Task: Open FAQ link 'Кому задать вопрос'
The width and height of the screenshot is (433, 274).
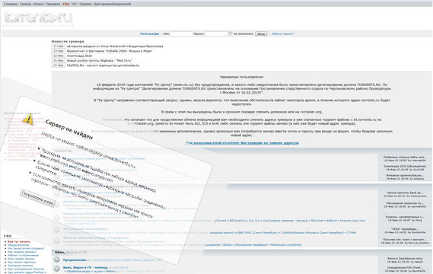Action: coord(21,259)
